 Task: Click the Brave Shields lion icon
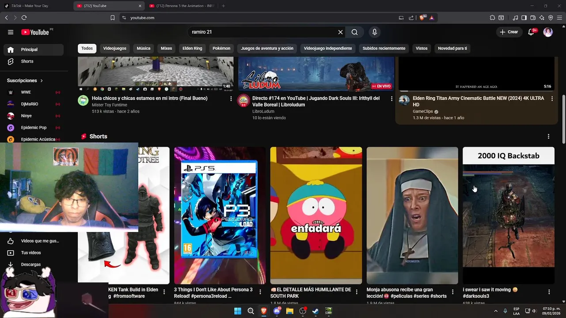point(422,18)
